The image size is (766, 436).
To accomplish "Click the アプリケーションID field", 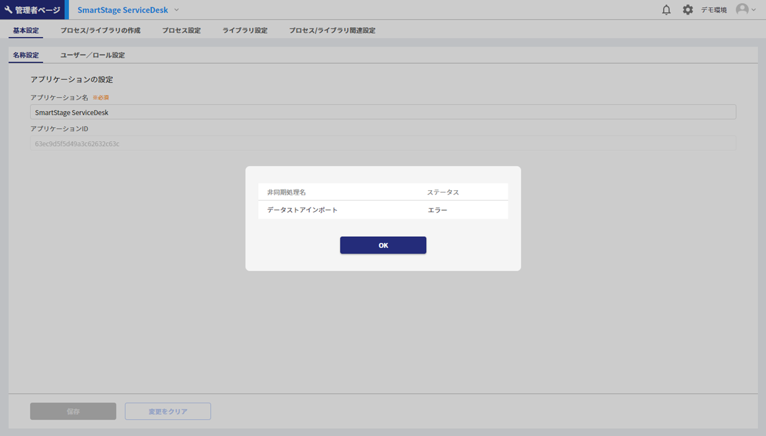I will pos(383,144).
